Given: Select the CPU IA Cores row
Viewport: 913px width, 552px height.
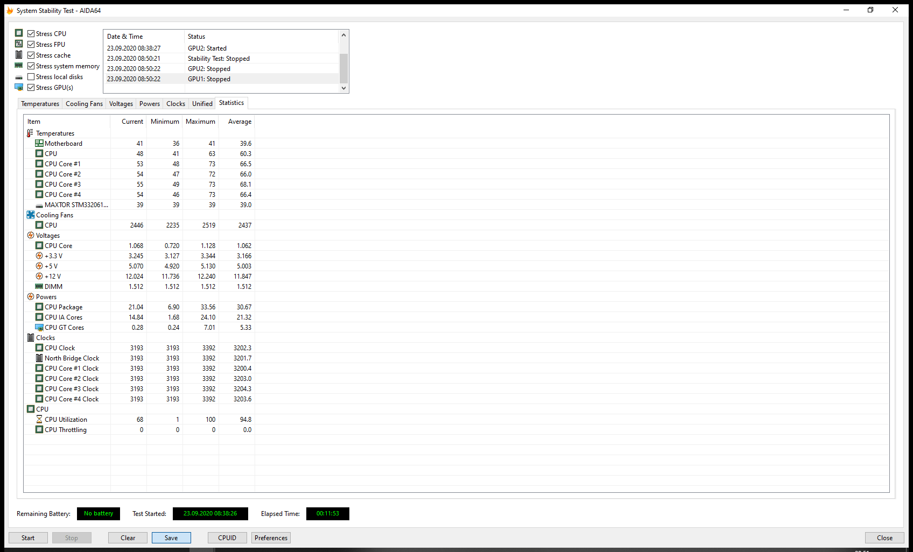Looking at the screenshot, I should coord(140,317).
